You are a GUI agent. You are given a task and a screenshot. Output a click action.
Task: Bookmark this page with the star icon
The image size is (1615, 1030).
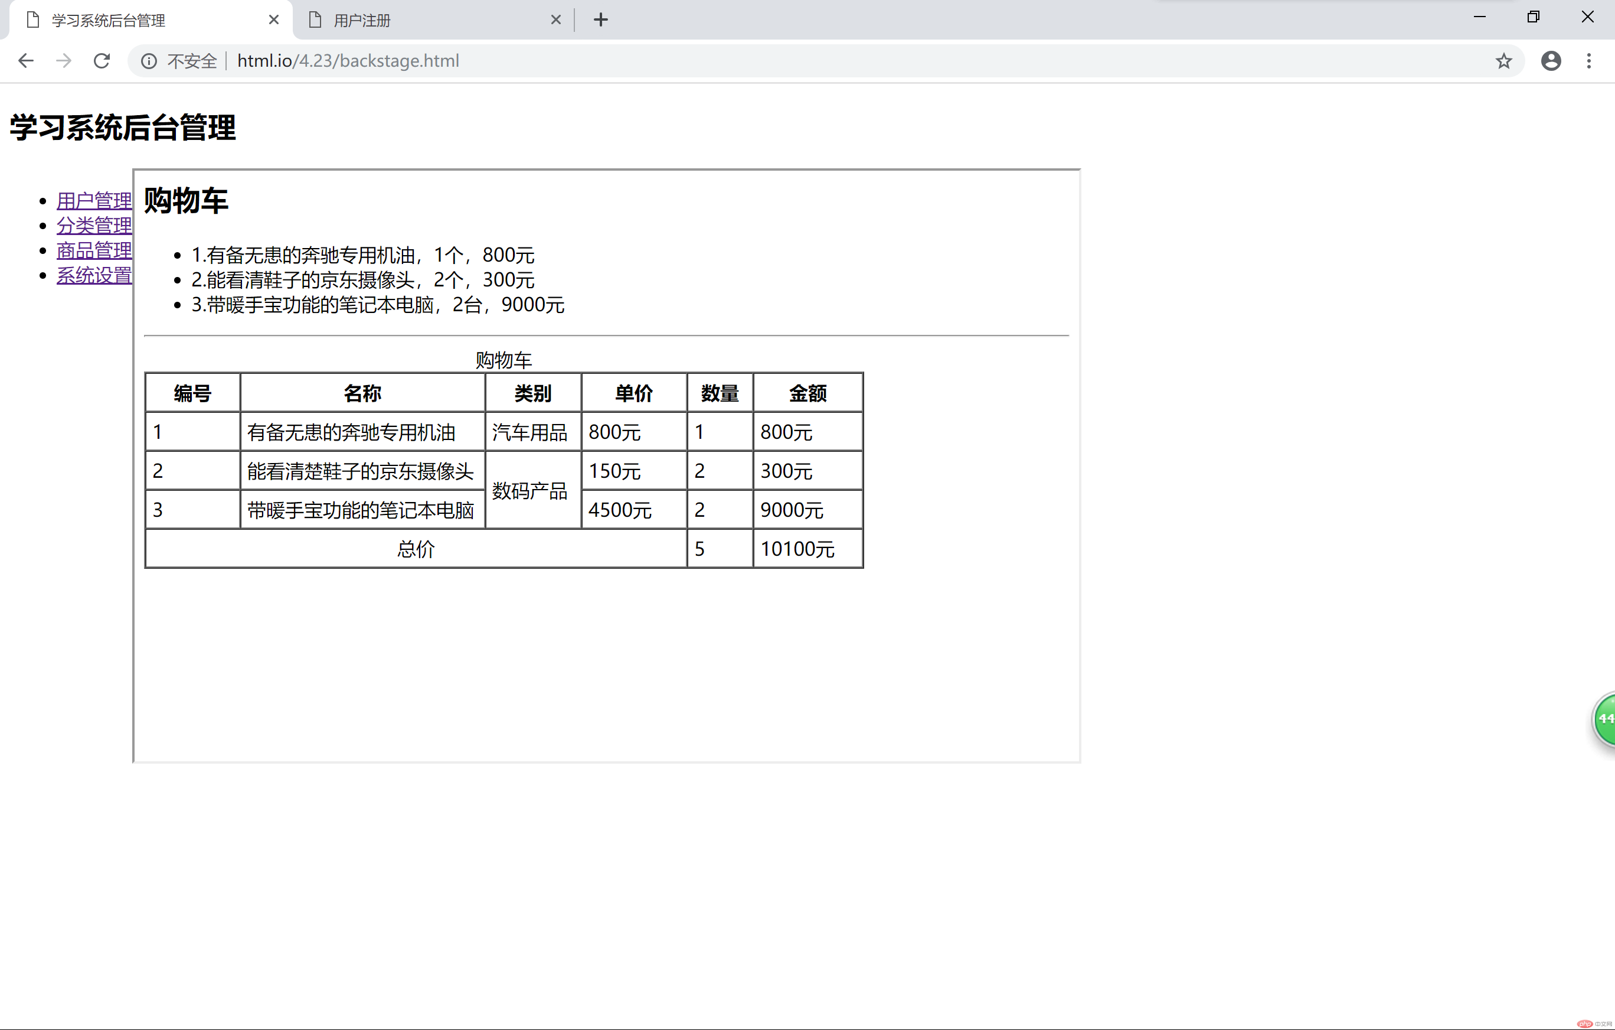[1503, 61]
